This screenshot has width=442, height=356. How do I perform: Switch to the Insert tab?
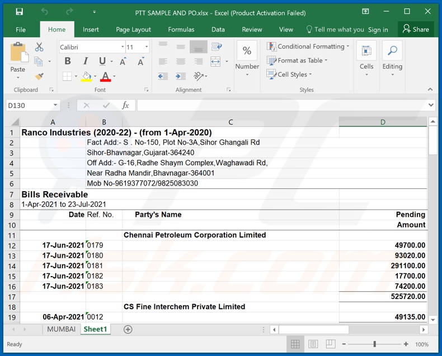[91, 30]
